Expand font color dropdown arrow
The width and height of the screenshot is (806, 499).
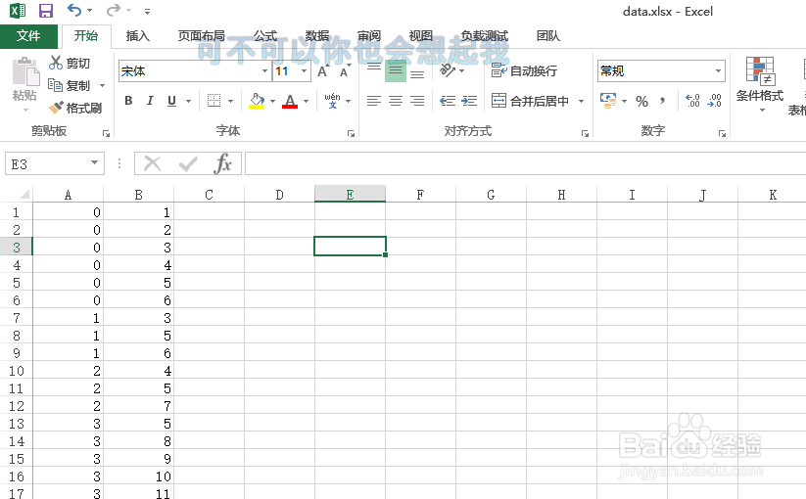306,101
